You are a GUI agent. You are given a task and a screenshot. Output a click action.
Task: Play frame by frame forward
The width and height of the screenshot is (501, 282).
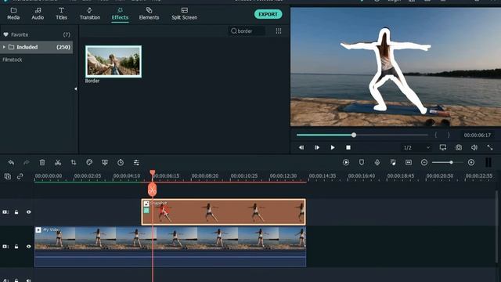coord(317,147)
